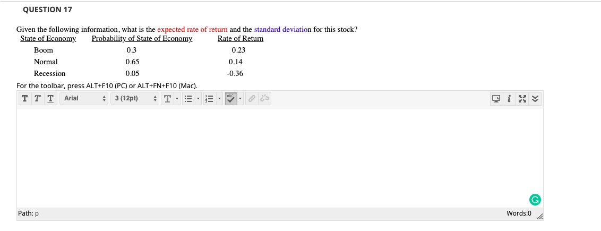The height and width of the screenshot is (231, 601).
Task: Expand the numbered list style arrow
Action: tap(220, 98)
